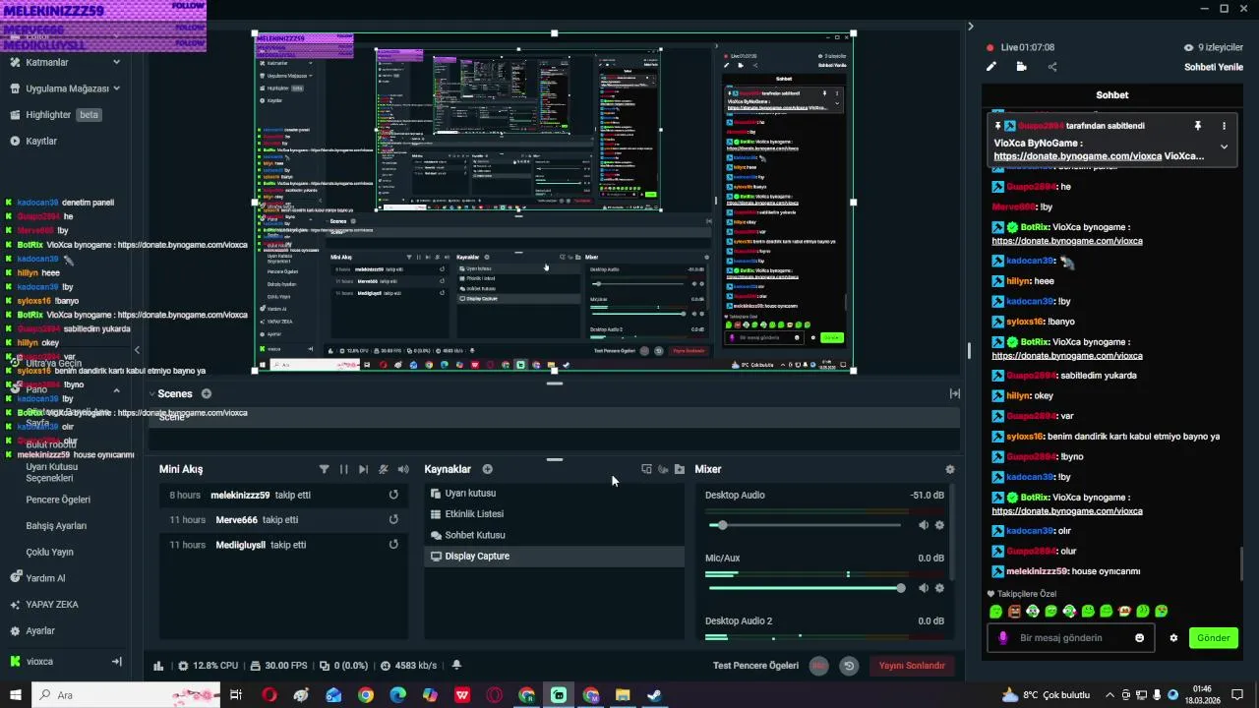The image size is (1259, 708).
Task: Replay the melekinizzz59 follow alert
Action: [x=393, y=495]
